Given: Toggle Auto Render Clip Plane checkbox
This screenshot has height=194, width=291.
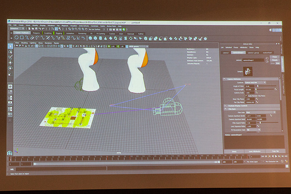Looking at the screenshot, I should tap(247, 96).
